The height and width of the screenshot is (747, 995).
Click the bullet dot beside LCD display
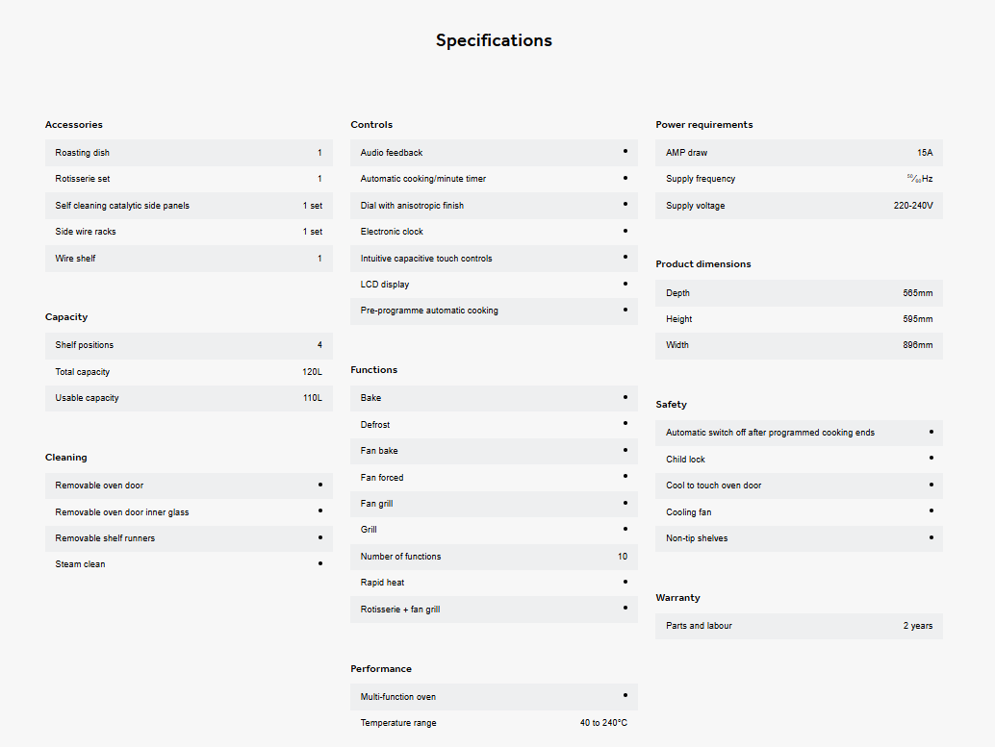[625, 284]
